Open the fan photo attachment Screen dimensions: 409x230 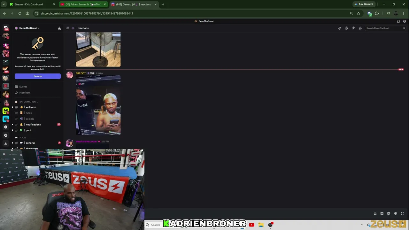[98, 50]
